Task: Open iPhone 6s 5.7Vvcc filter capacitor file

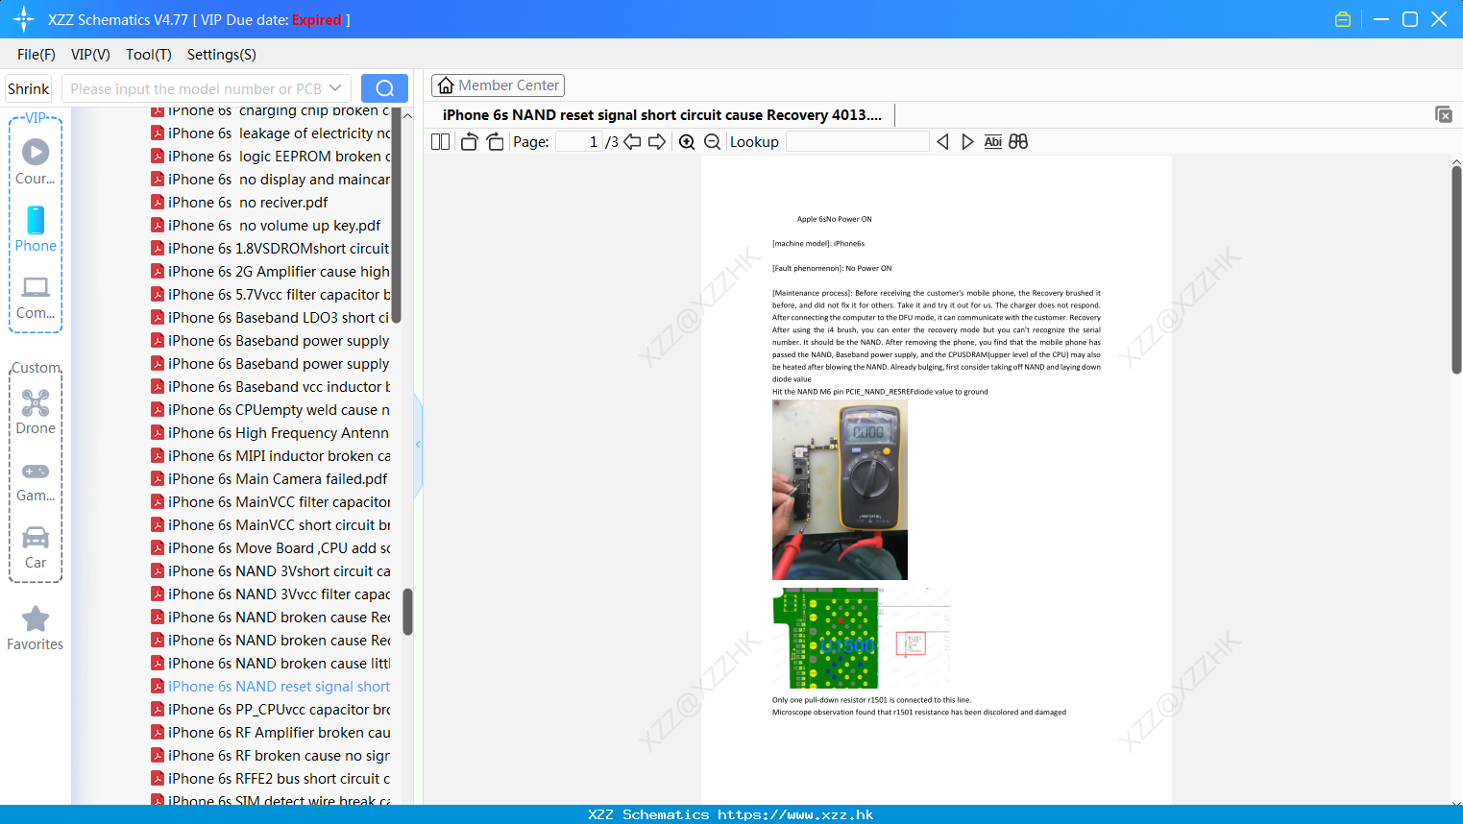Action: click(x=270, y=295)
